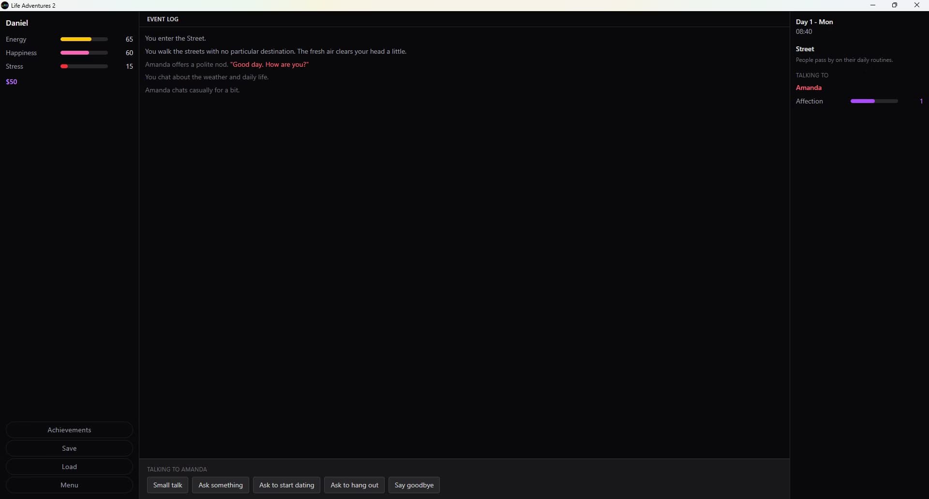Image resolution: width=929 pixels, height=499 pixels.
Task: Click the Life Adventures 2 app icon
Action: [5, 5]
